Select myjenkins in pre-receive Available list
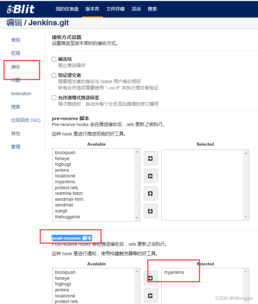This screenshot has height=304, width=258. point(65,182)
